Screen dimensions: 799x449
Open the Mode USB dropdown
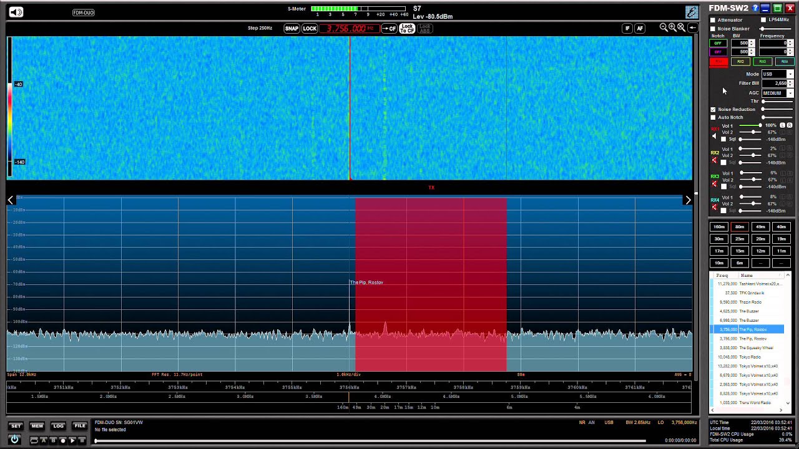(778, 74)
